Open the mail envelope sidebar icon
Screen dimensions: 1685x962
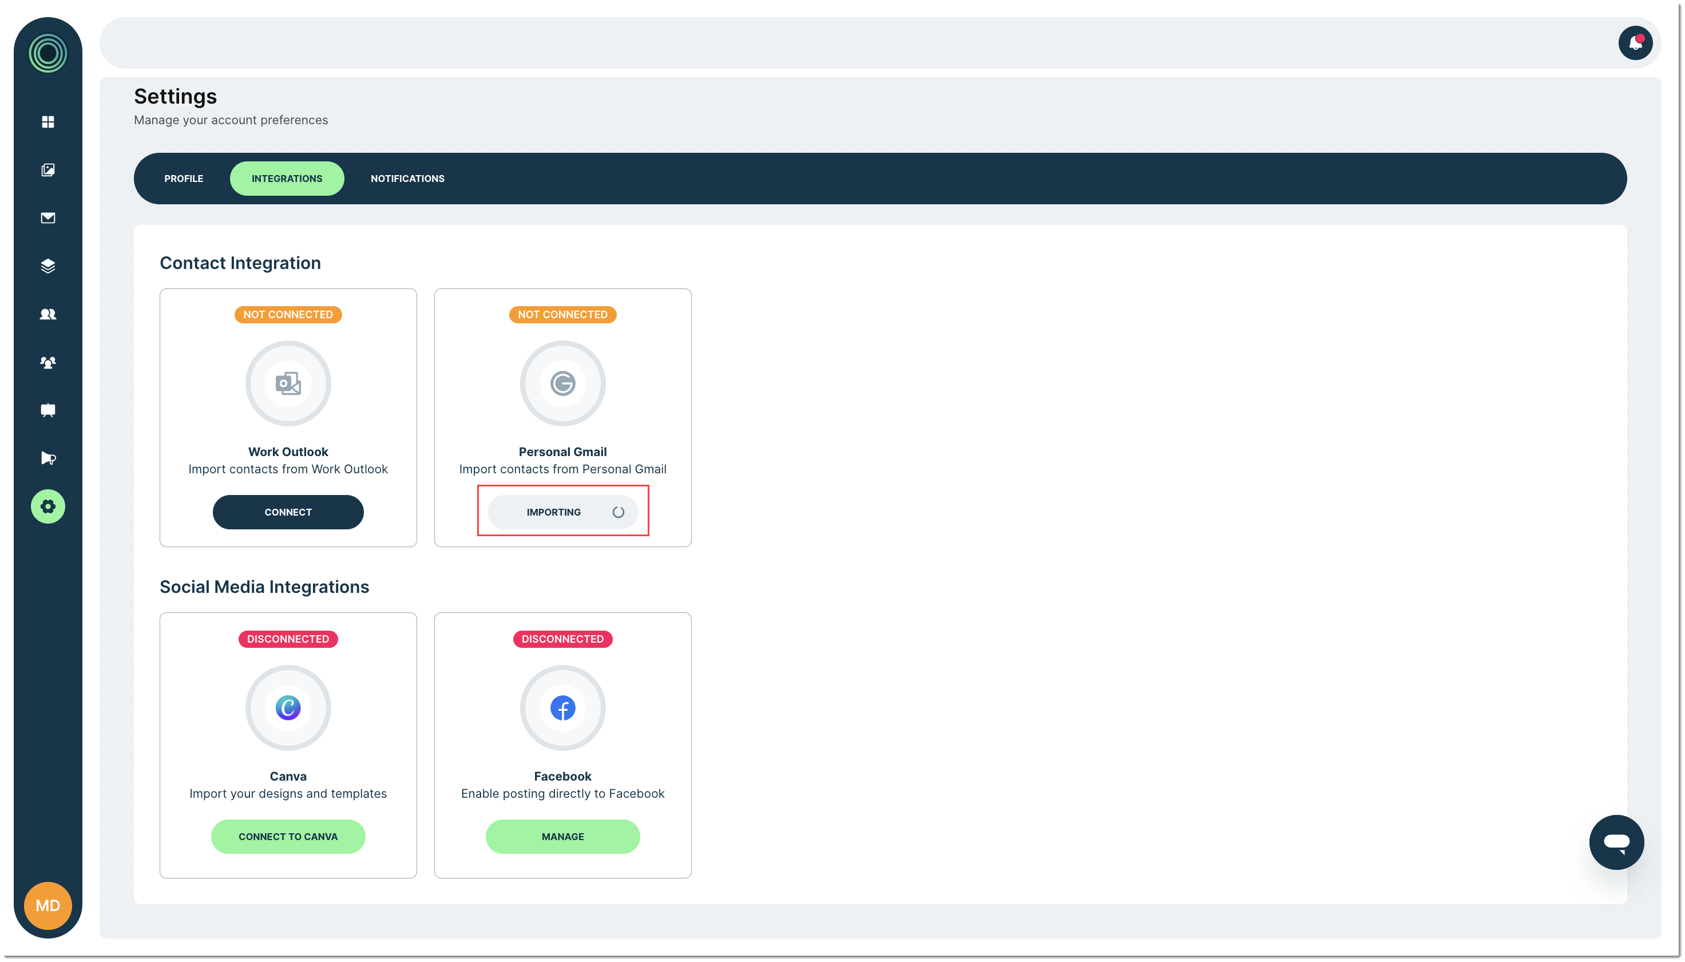[47, 218]
